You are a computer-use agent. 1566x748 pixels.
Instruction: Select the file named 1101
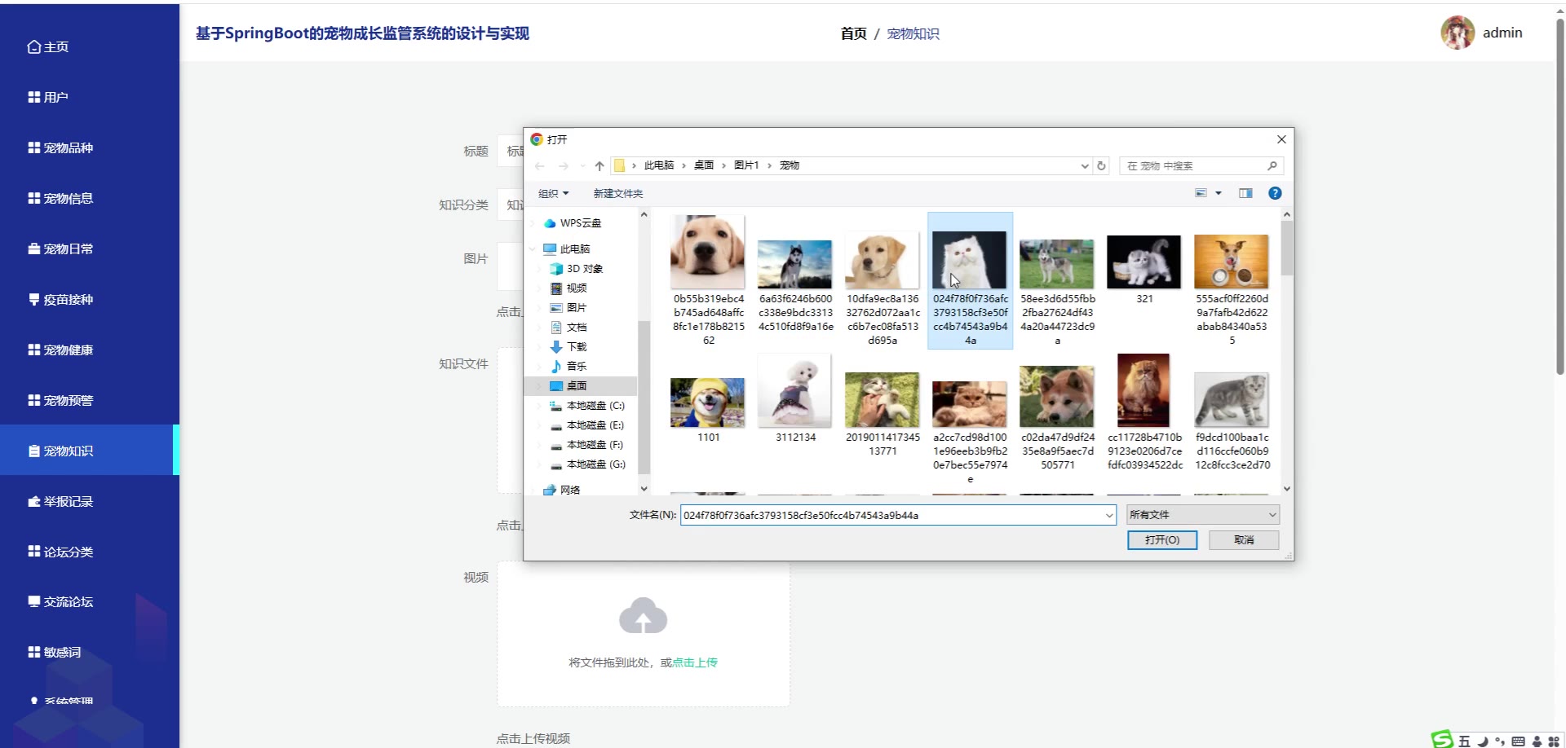click(708, 410)
